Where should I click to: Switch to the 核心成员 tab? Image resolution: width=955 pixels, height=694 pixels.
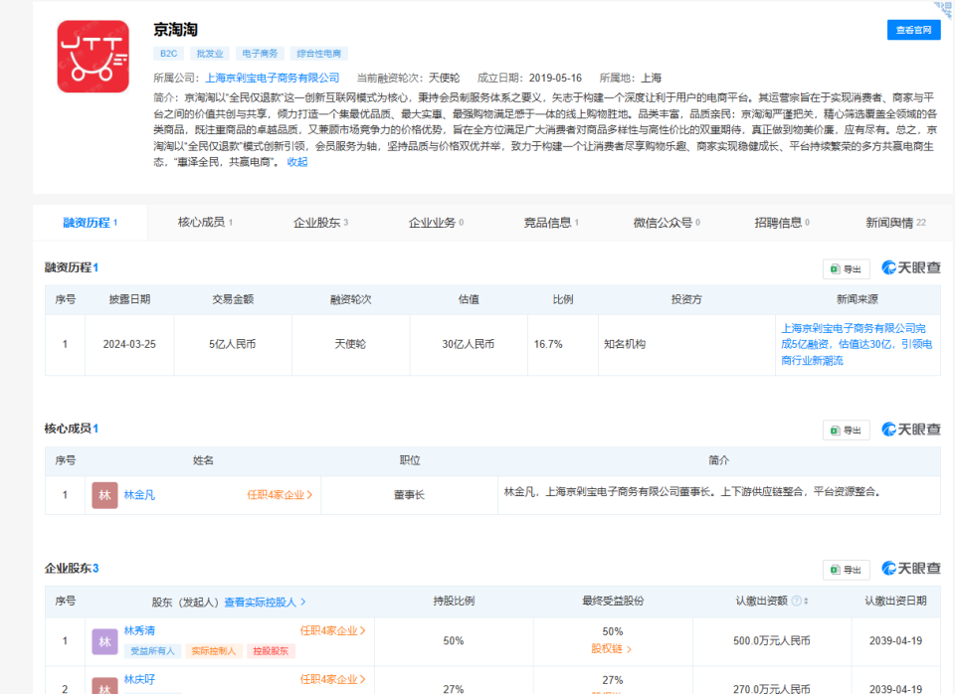(205, 222)
